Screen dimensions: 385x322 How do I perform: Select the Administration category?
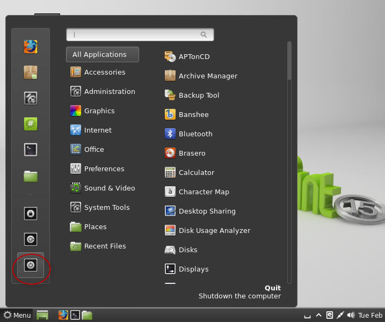(x=103, y=92)
